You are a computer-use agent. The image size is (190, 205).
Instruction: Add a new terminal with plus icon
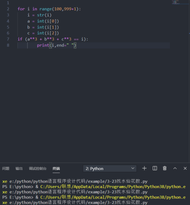pyautogui.click(x=144, y=168)
